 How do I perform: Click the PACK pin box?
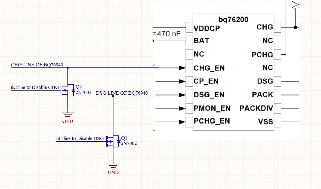277,95
